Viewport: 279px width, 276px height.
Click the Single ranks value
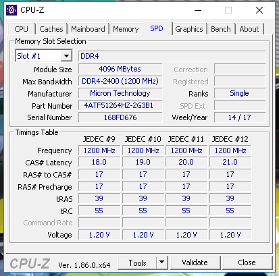click(x=240, y=93)
